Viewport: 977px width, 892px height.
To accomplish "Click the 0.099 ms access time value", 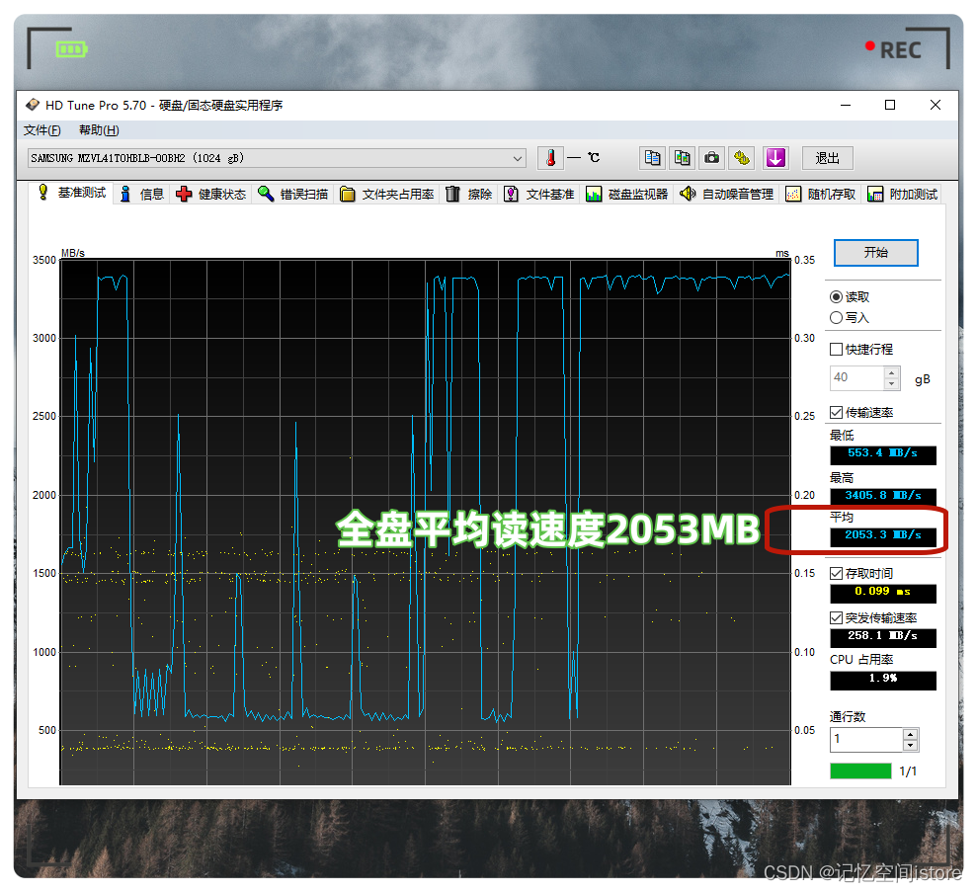I will pyautogui.click(x=882, y=593).
